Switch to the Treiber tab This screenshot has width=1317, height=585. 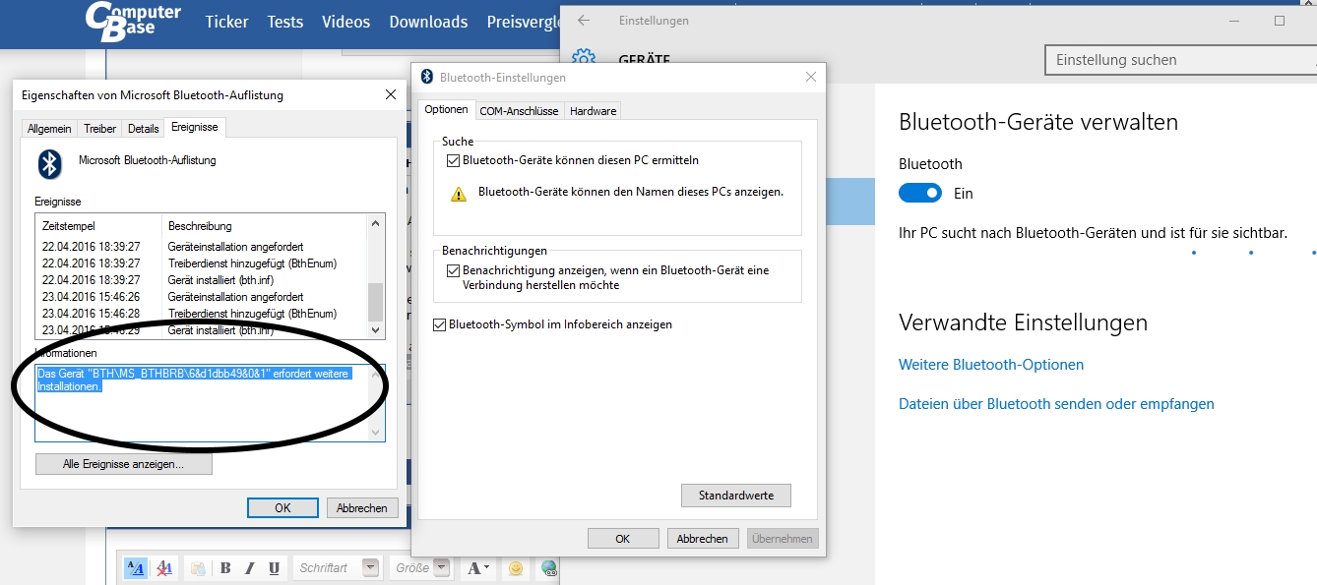click(100, 129)
